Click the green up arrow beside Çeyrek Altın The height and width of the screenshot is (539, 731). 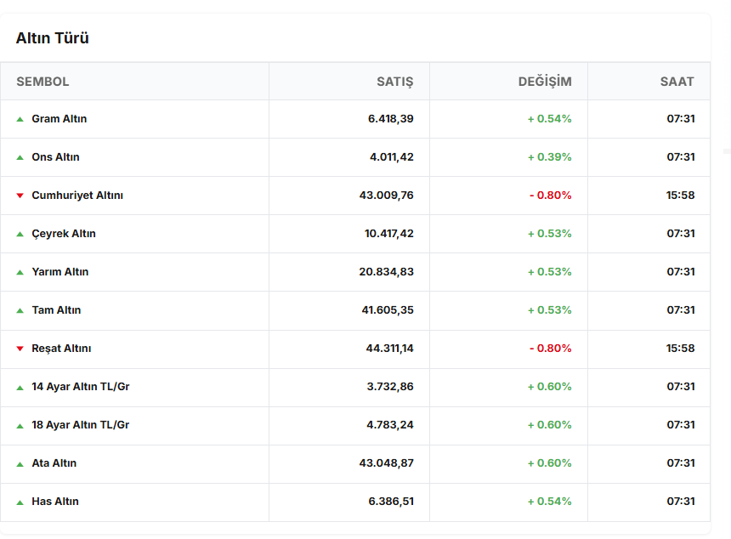pos(20,234)
